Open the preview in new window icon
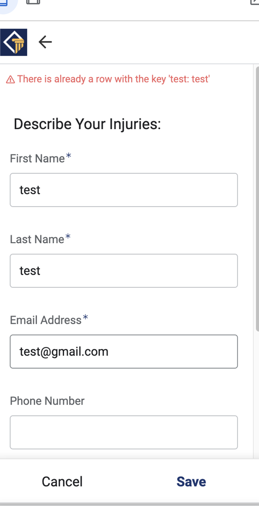 (x=255, y=2)
